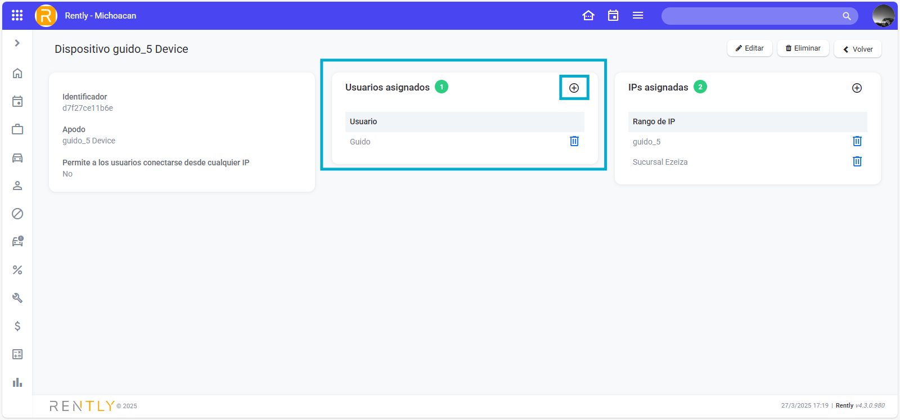The image size is (900, 420).
Task: Open the bar chart icon in sidebar
Action: (17, 382)
